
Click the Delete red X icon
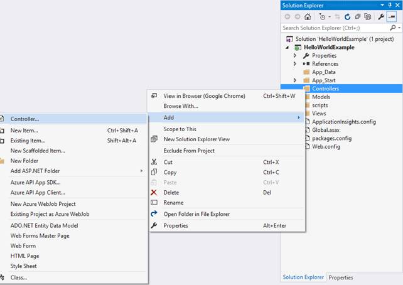point(154,193)
